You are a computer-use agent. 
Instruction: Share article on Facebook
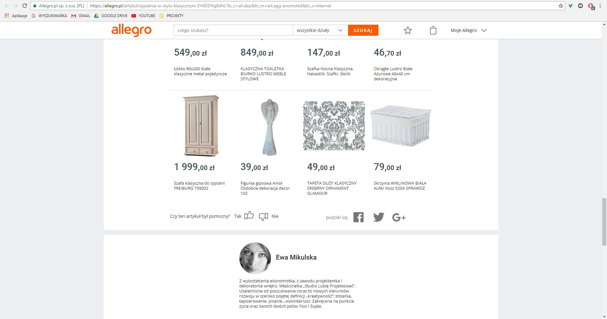click(359, 217)
